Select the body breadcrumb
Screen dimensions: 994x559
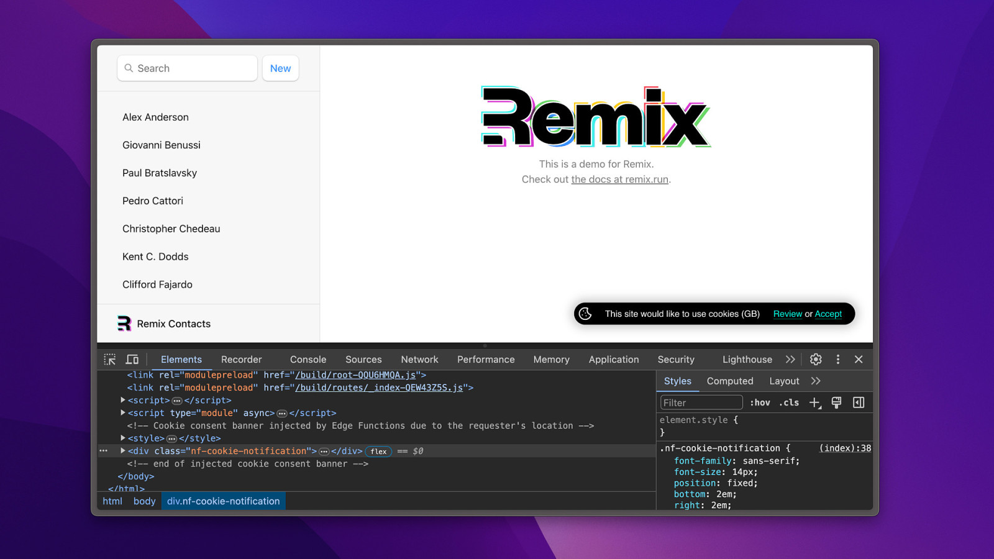click(144, 501)
